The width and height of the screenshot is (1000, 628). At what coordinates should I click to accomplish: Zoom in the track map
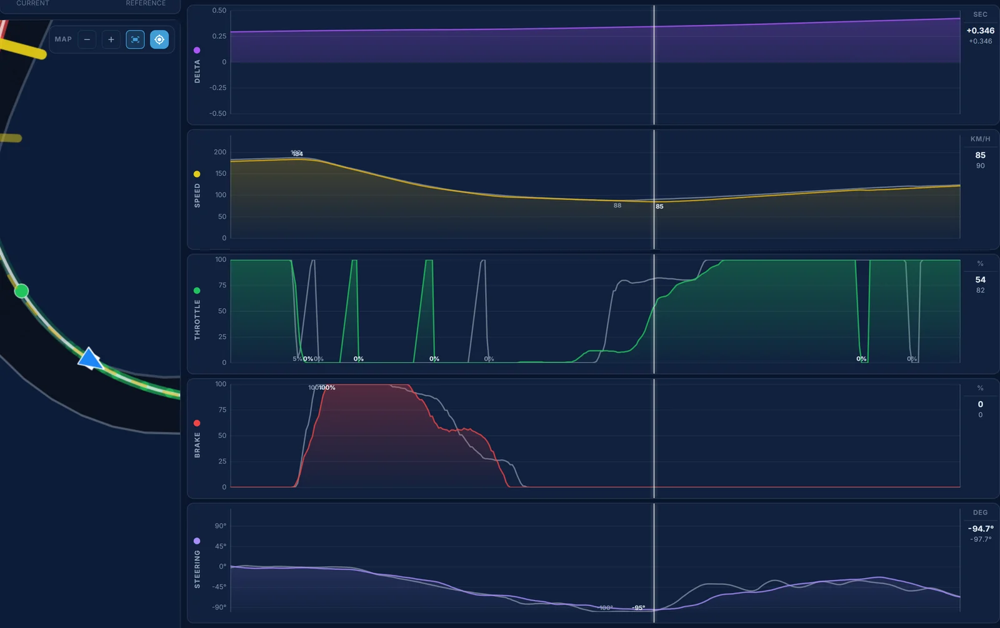[x=111, y=39]
